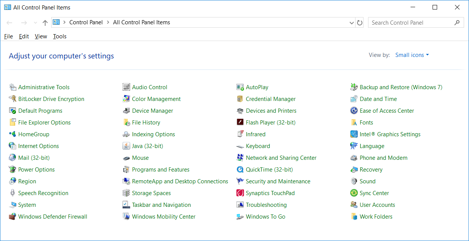The image size is (469, 241).
Task: Click the Ease of Access Center icon
Action: coord(354,111)
